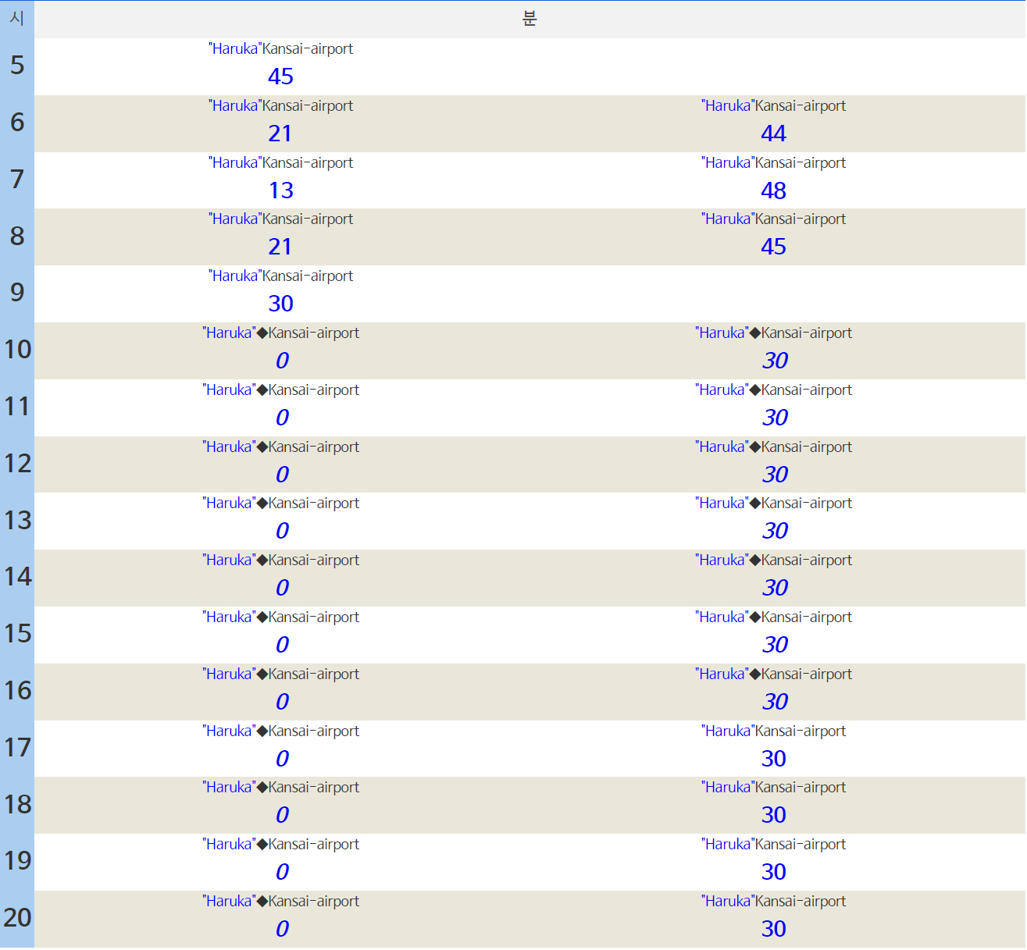This screenshot has width=1027, height=950.
Task: Open the 0 minute departure in hour 13
Action: (282, 531)
